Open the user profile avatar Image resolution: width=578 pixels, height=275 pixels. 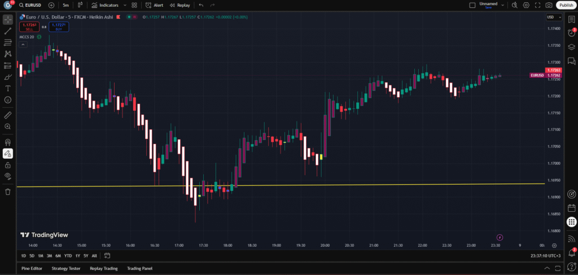[8, 5]
